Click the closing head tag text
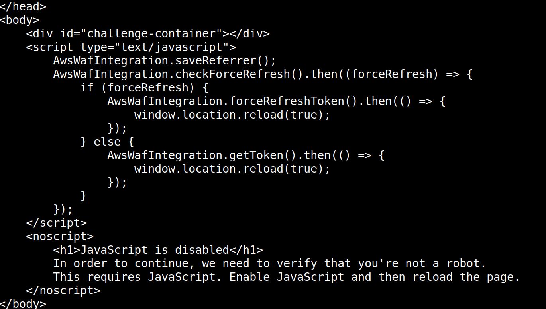This screenshot has width=546, height=309. pos(23,6)
